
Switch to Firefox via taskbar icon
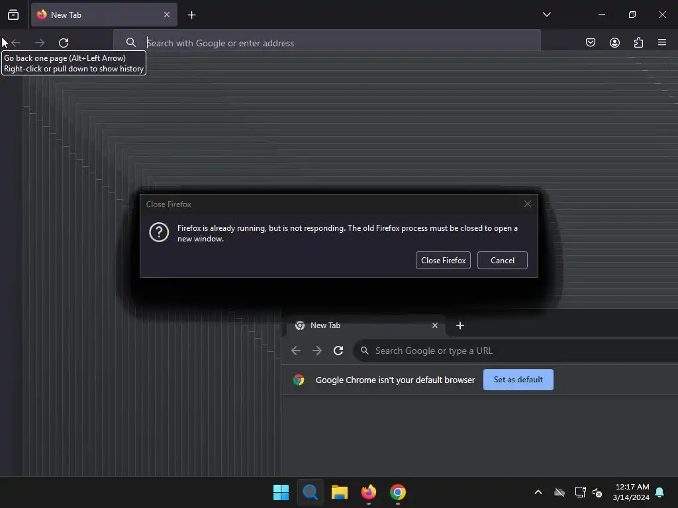tap(368, 492)
